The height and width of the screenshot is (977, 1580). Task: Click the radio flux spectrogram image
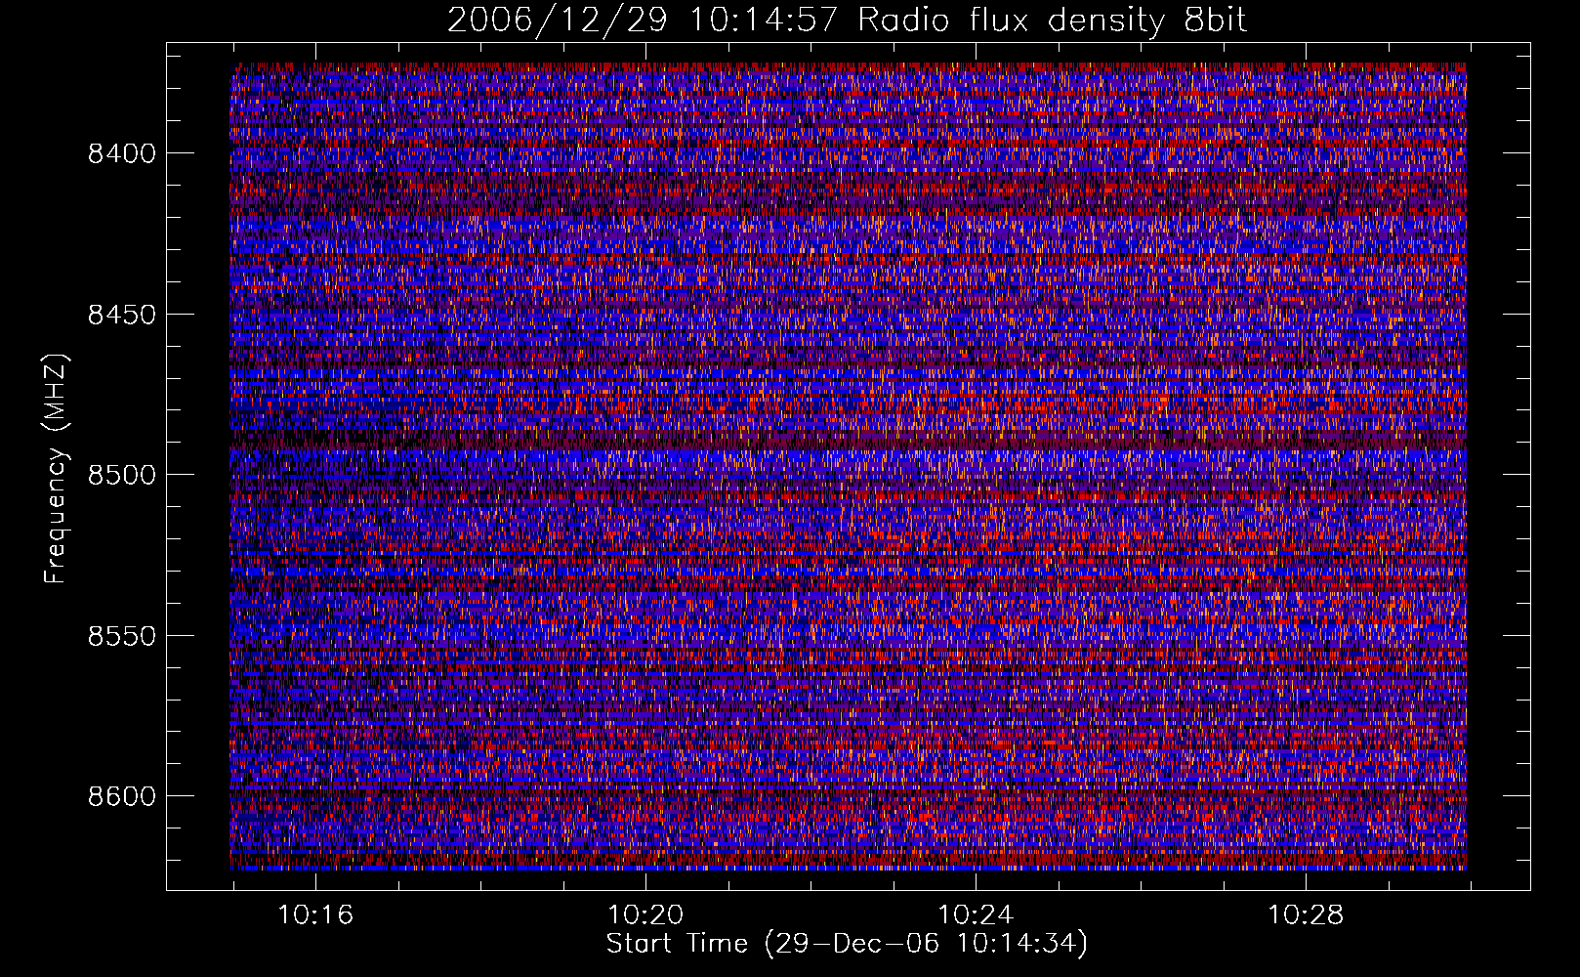pos(848,466)
